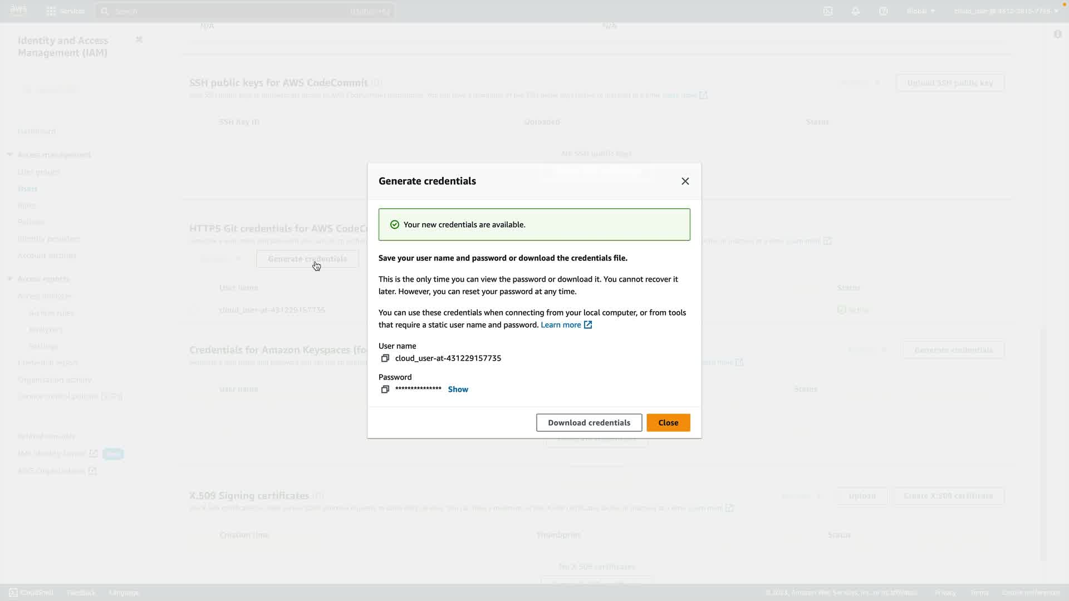The image size is (1069, 601).
Task: Open the Services grid menu
Action: tap(51, 11)
